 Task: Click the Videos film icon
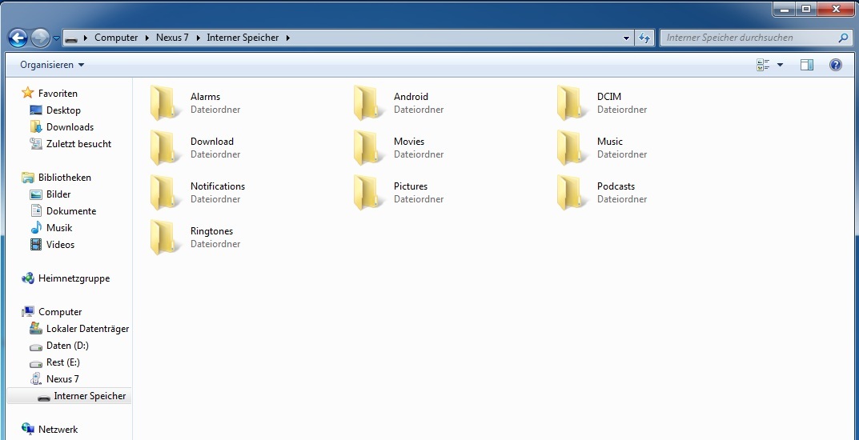point(36,245)
